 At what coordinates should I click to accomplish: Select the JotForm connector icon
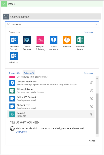(x=67, y=40)
